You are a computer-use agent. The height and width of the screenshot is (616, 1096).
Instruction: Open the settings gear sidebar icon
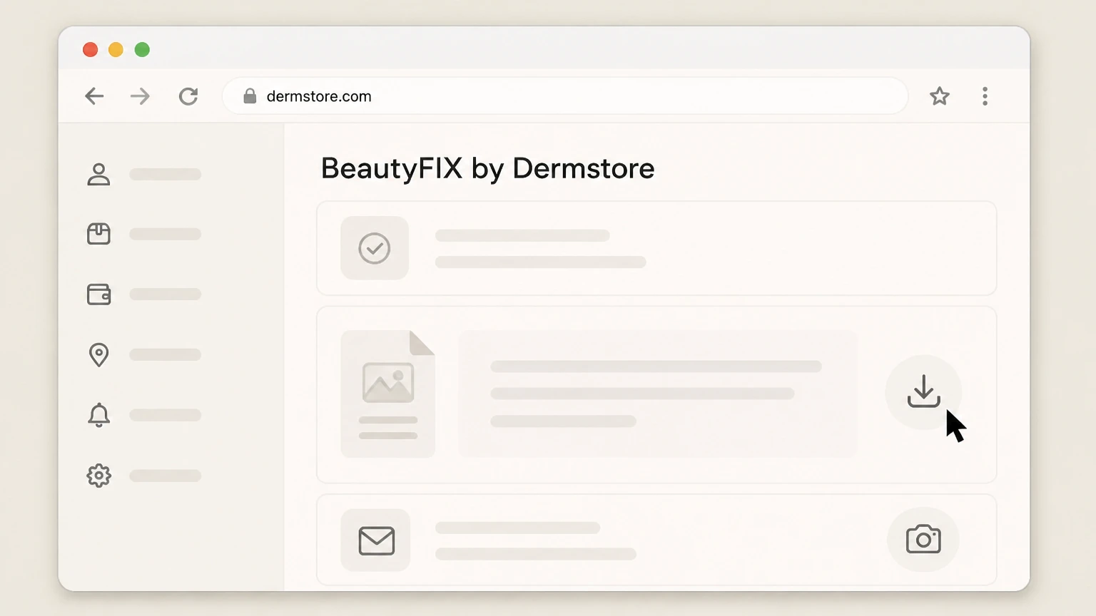98,476
